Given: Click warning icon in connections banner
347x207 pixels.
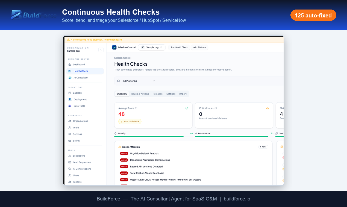Looking at the screenshot, I should click(x=68, y=40).
